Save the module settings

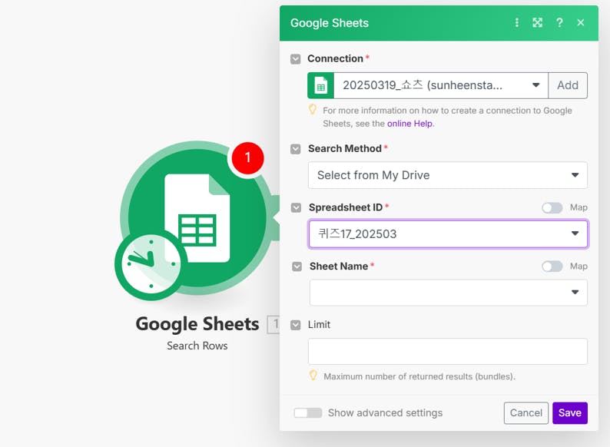pos(570,412)
